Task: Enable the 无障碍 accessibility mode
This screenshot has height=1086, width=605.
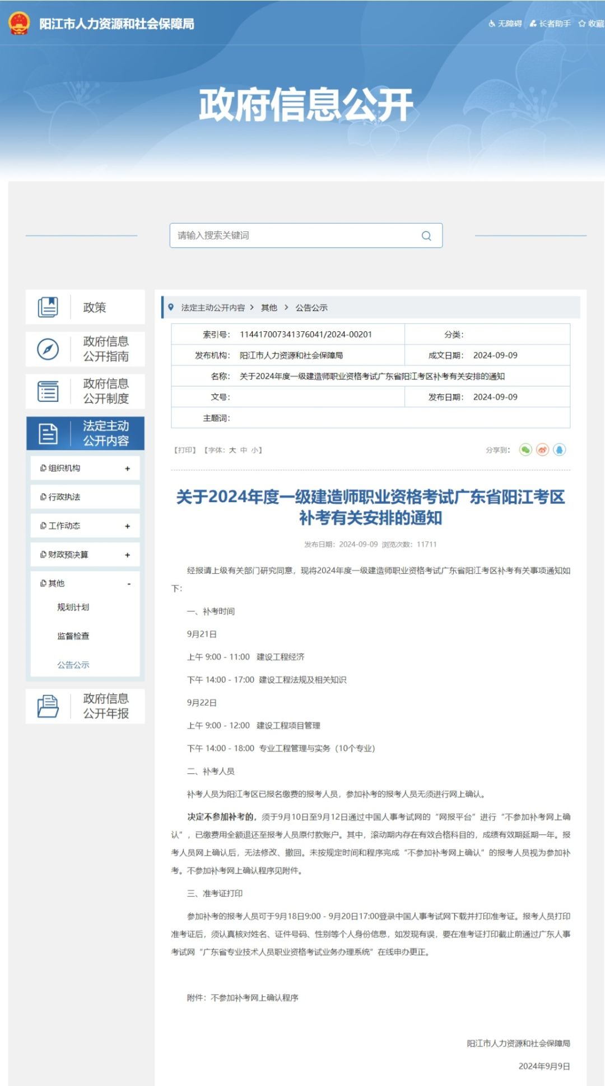Action: point(505,24)
